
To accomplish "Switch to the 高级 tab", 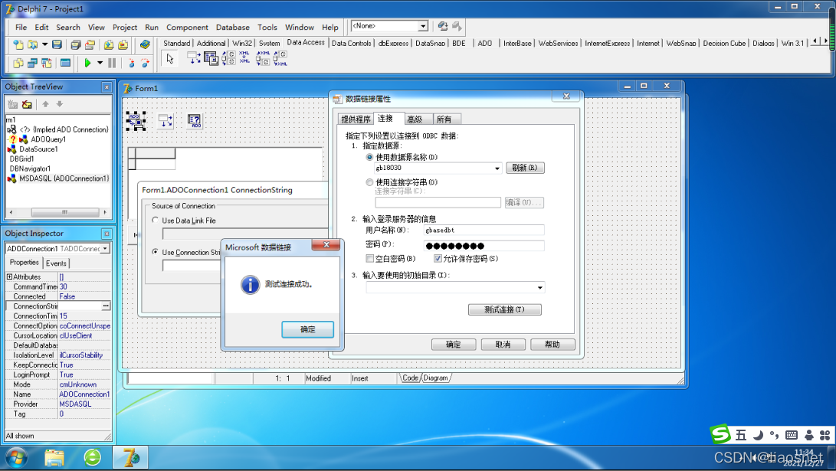I will 415,119.
